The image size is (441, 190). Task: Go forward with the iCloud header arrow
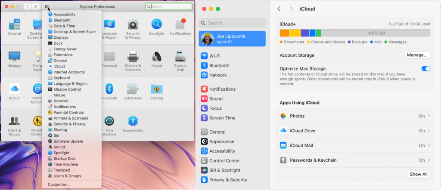tap(291, 9)
